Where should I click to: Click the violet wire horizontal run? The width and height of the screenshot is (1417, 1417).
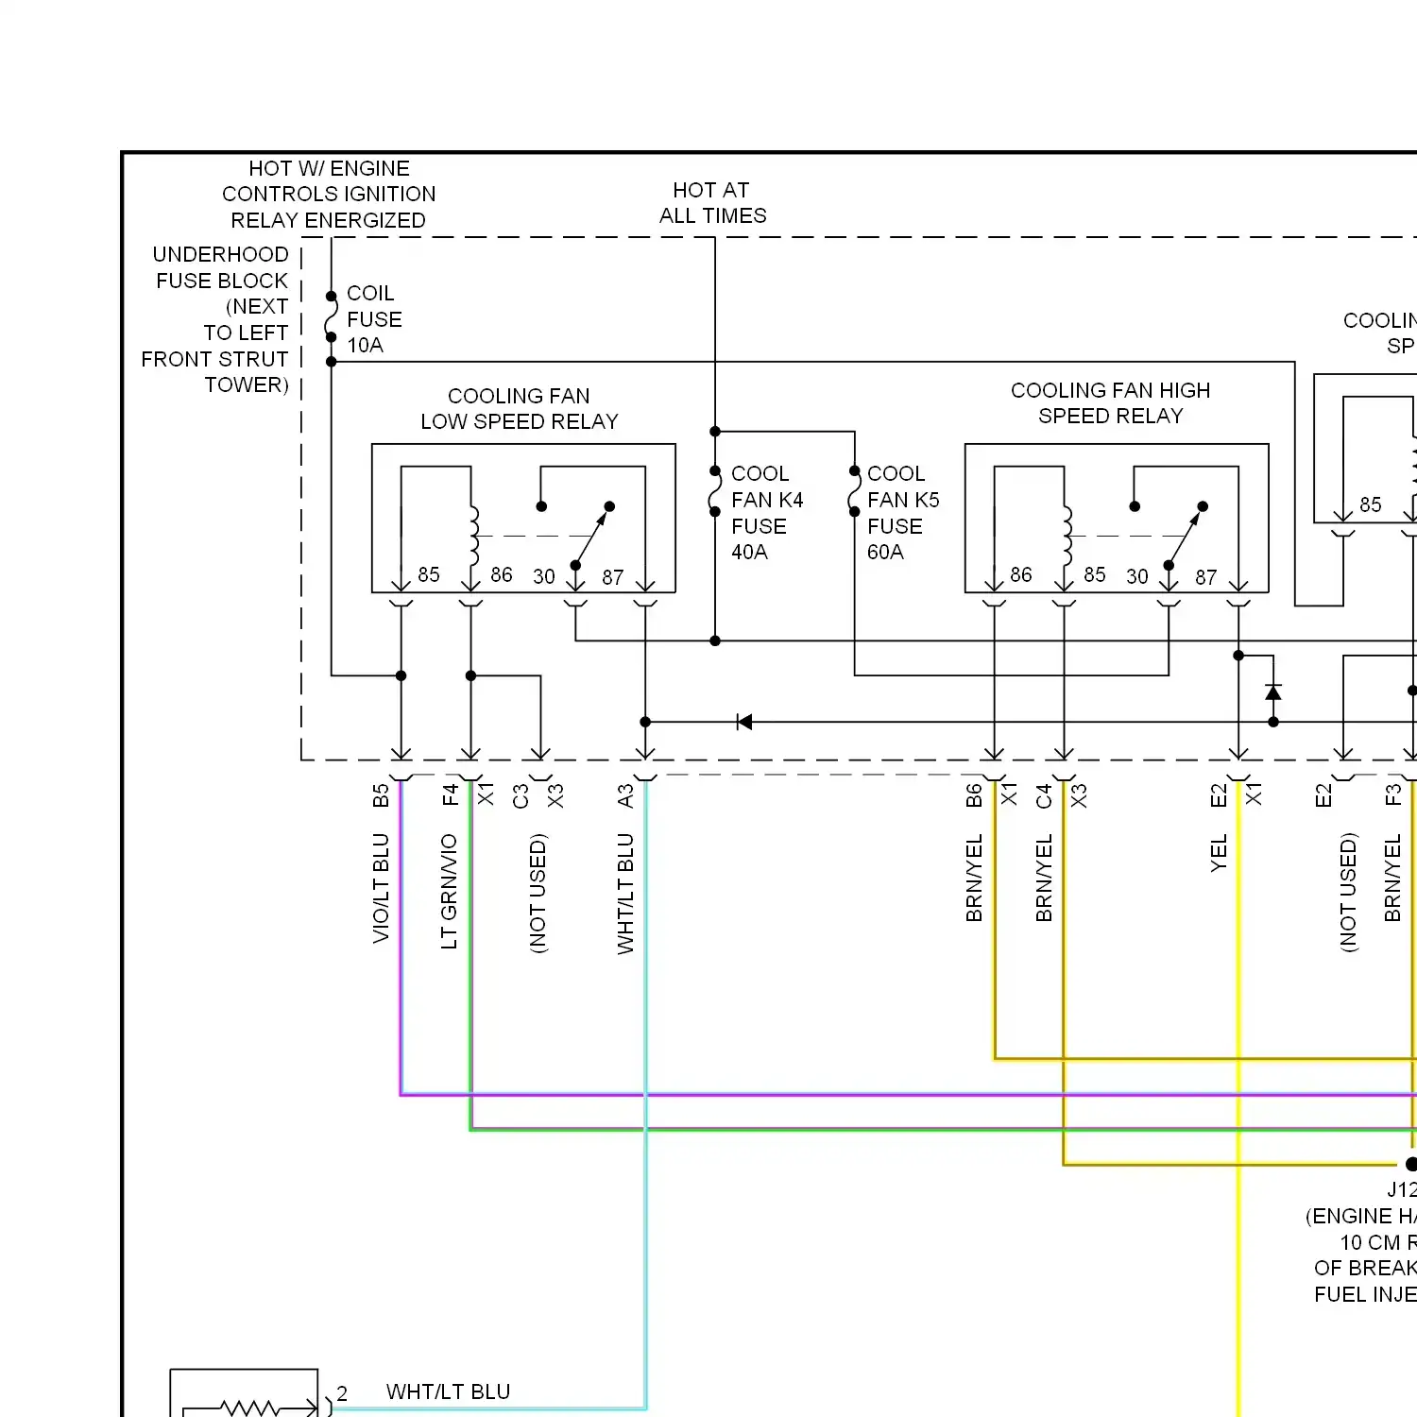point(907,1095)
